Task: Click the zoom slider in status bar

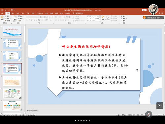Action: coord(154,115)
